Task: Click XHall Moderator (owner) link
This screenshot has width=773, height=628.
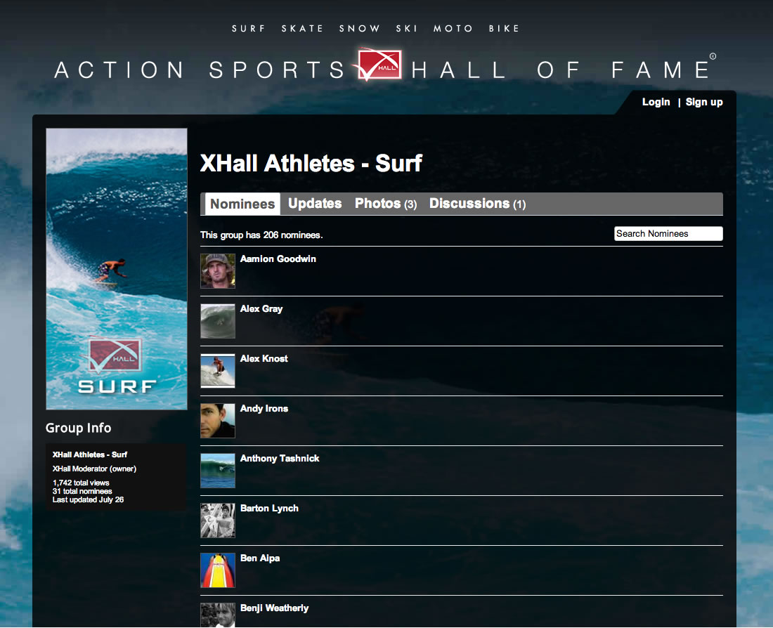Action: [94, 469]
